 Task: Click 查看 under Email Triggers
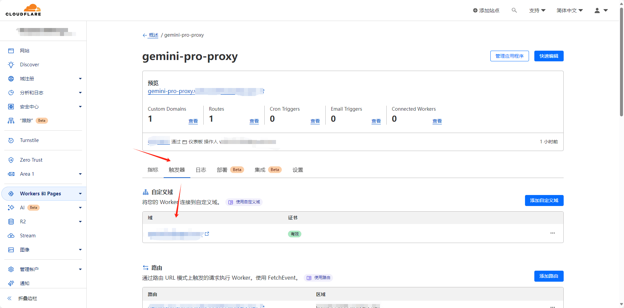[376, 121]
